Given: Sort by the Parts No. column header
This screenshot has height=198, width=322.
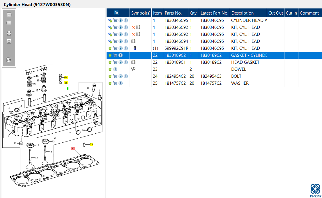Looking at the screenshot, I should pyautogui.click(x=173, y=13).
